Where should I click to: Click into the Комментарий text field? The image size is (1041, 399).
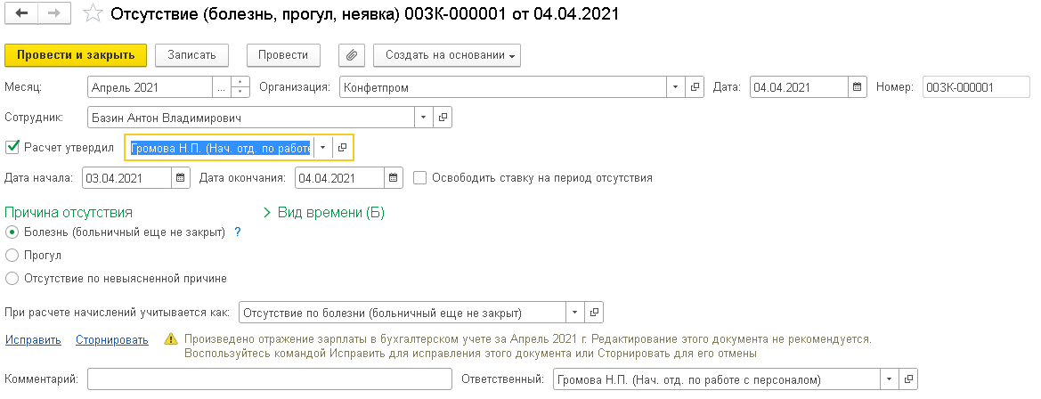pyautogui.click(x=270, y=379)
